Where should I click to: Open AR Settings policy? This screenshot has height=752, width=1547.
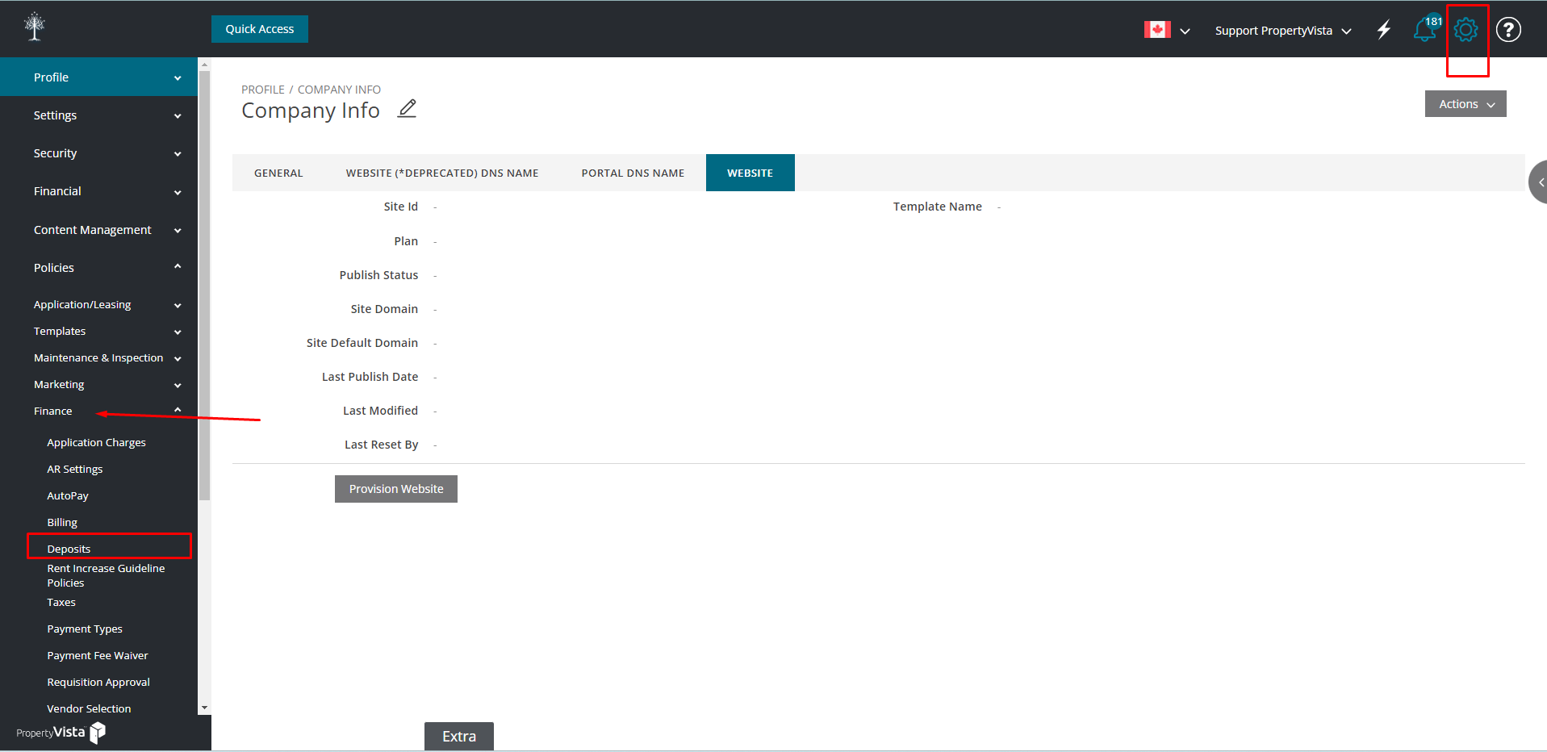point(74,470)
